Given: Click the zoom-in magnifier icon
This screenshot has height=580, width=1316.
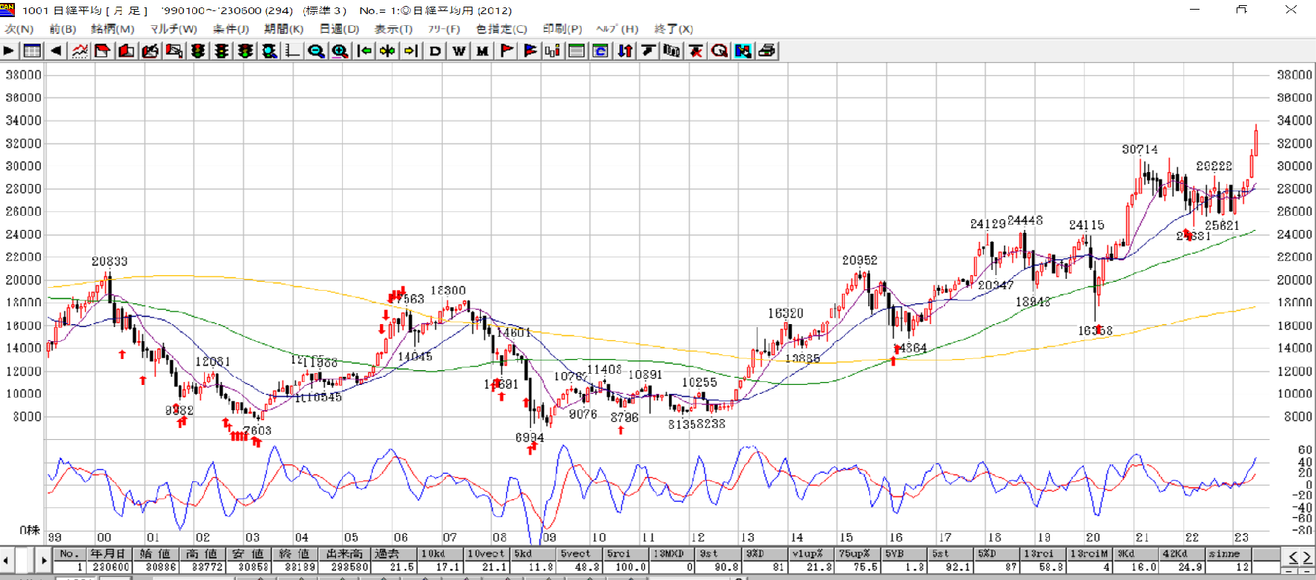Looking at the screenshot, I should tap(340, 50).
